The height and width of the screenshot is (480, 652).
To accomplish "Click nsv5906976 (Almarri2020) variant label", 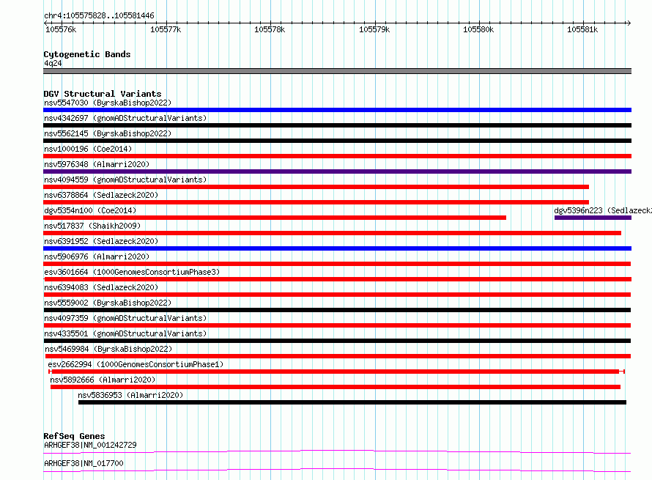I will [97, 256].
